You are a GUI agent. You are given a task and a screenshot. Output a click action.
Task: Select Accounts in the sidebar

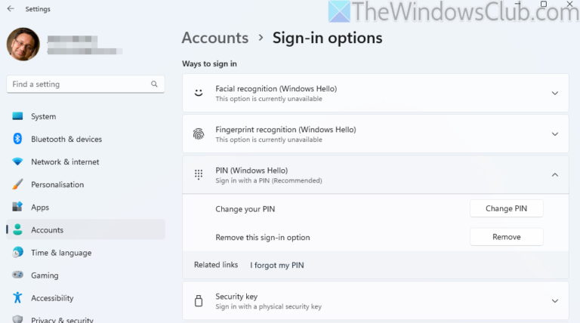pyautogui.click(x=47, y=230)
